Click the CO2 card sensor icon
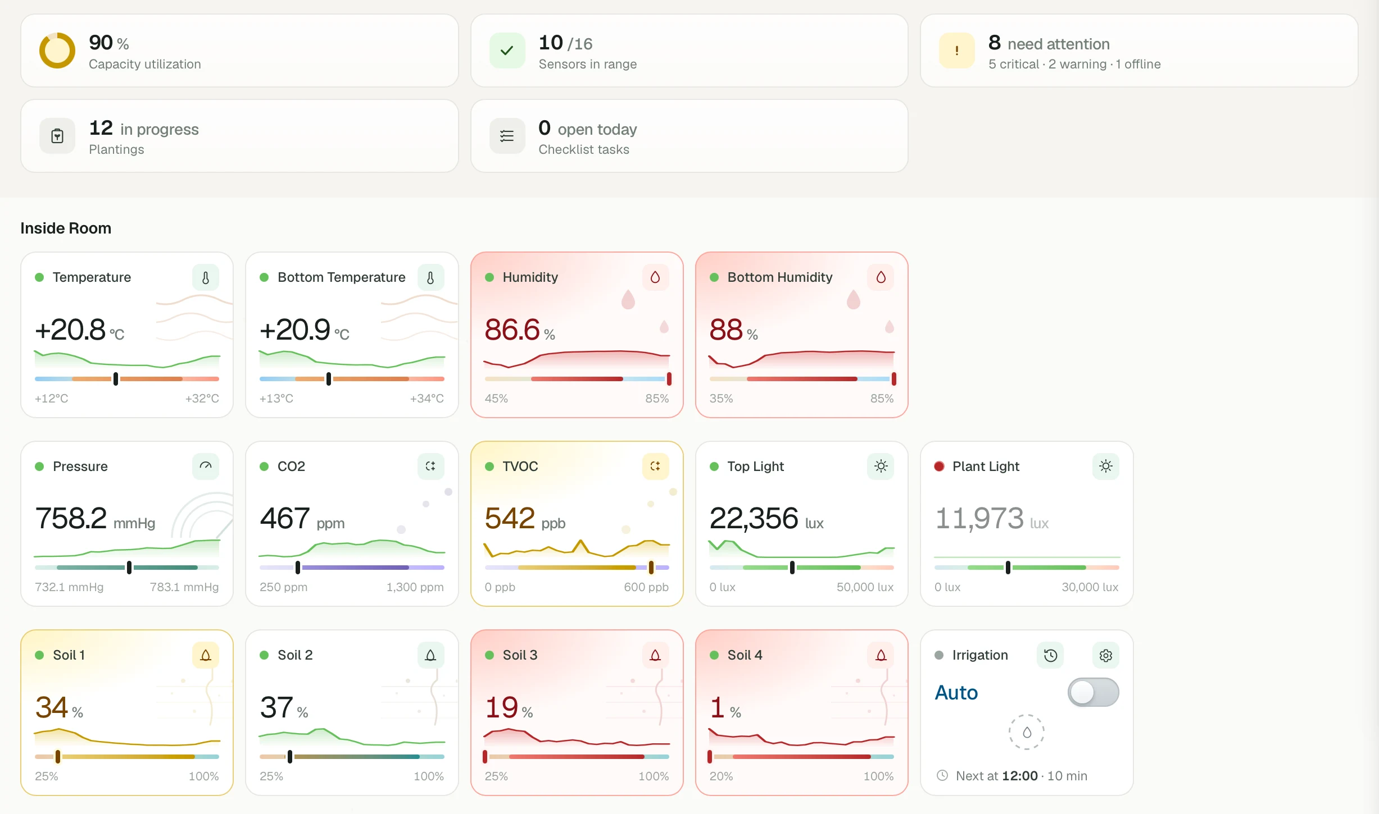 (x=430, y=466)
